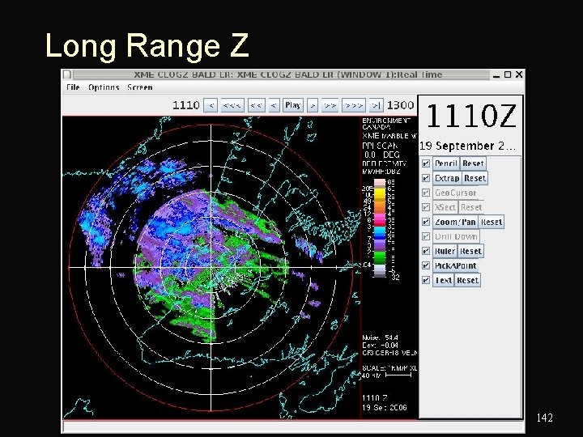Activate the Zoom/Pan button

pos(455,222)
